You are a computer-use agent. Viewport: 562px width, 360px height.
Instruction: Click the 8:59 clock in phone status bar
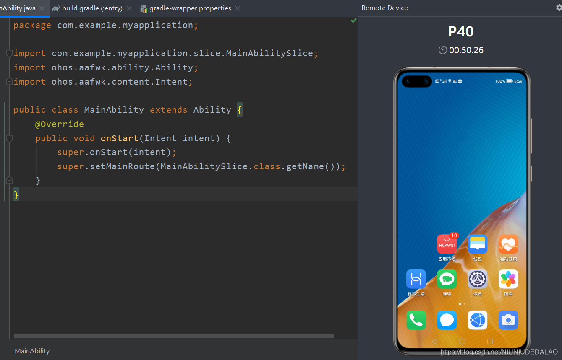(x=518, y=81)
